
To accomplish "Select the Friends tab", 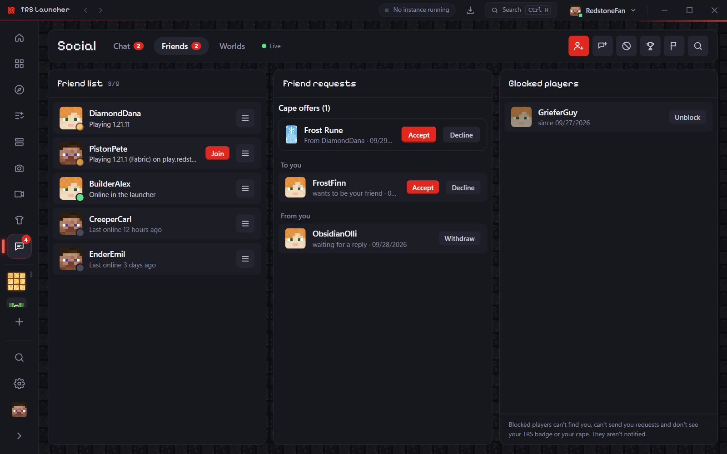I will tap(181, 46).
